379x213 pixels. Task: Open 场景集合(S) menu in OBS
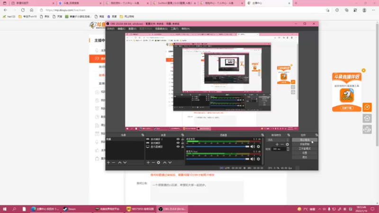tap(161, 29)
